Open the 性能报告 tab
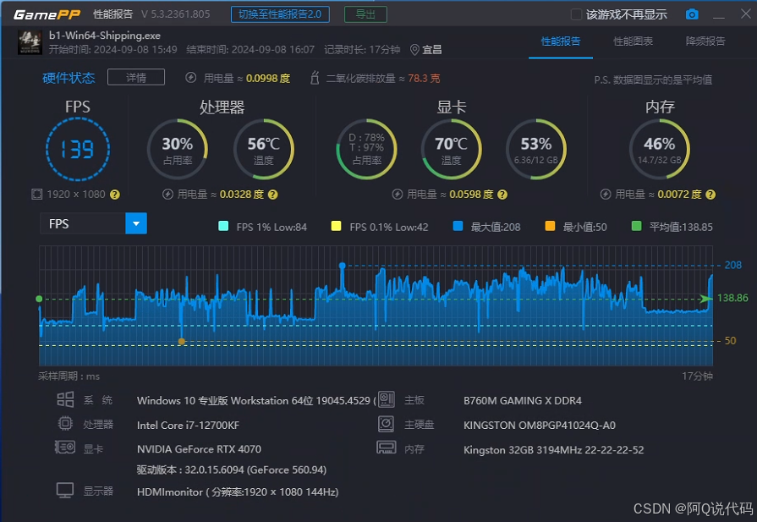The height and width of the screenshot is (522, 757). click(561, 41)
